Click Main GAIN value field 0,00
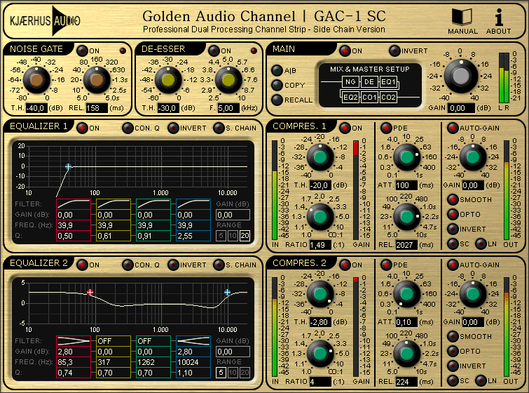529x393 pixels. click(x=461, y=108)
